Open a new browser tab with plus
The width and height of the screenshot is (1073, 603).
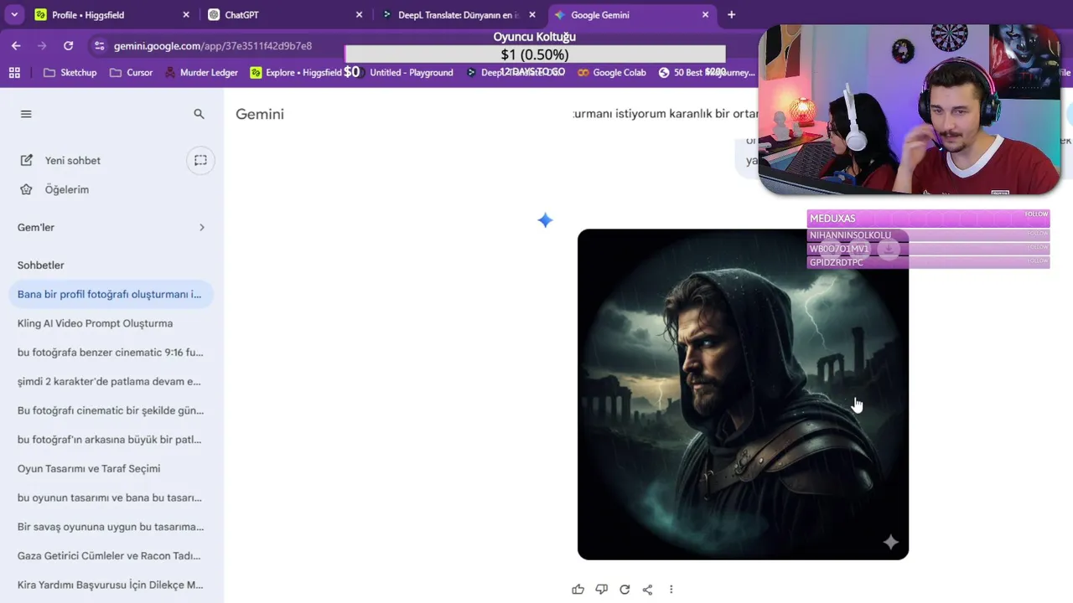731,15
